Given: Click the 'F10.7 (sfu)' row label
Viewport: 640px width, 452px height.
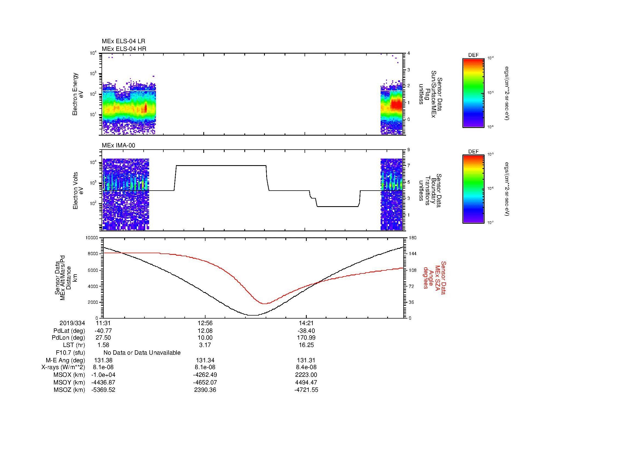Looking at the screenshot, I should coord(70,352).
